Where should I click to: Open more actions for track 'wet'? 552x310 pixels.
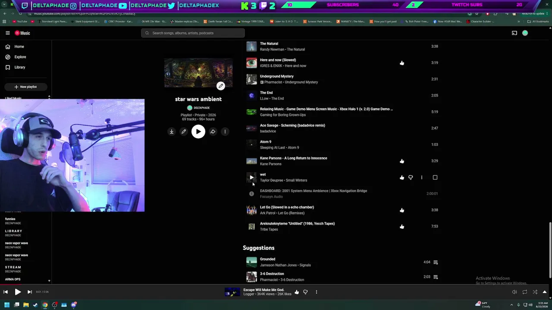(422, 177)
